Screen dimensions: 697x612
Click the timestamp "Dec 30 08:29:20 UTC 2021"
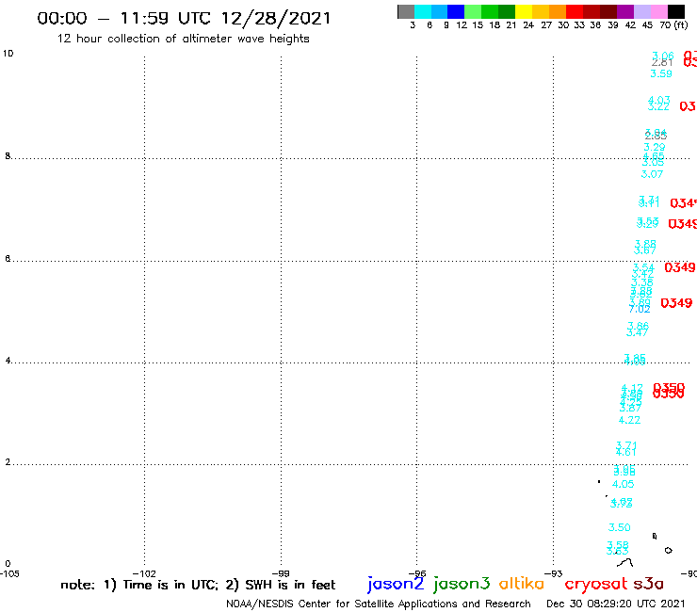pyautogui.click(x=616, y=604)
